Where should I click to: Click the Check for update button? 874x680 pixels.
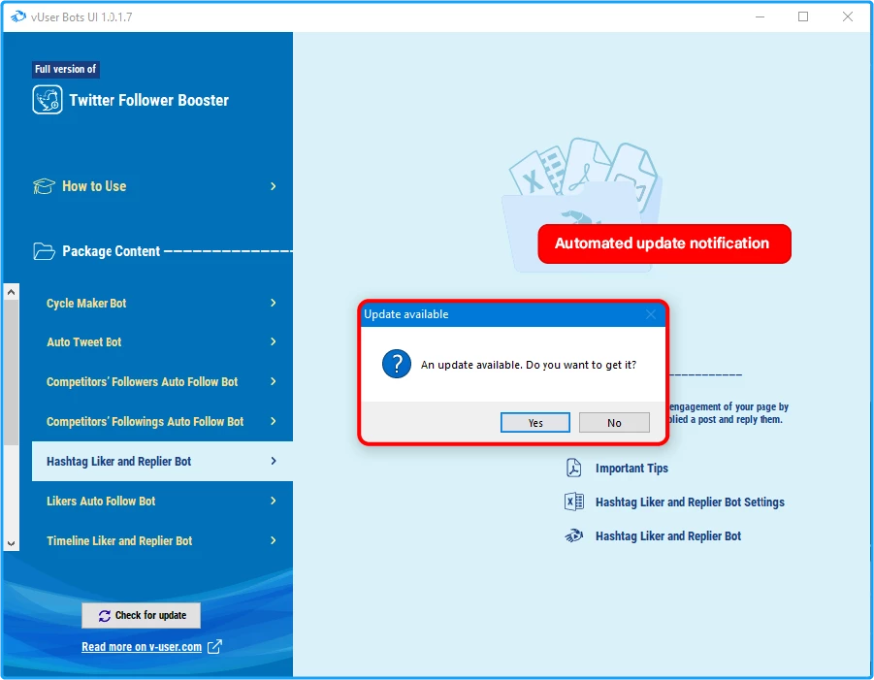141,615
